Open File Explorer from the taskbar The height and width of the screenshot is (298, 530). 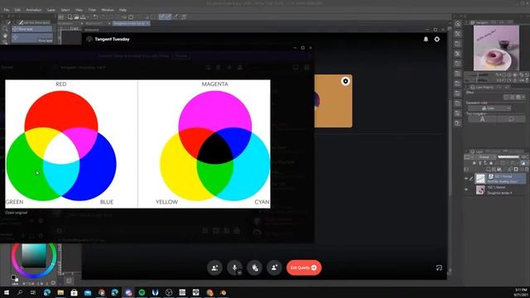[x=60, y=292]
